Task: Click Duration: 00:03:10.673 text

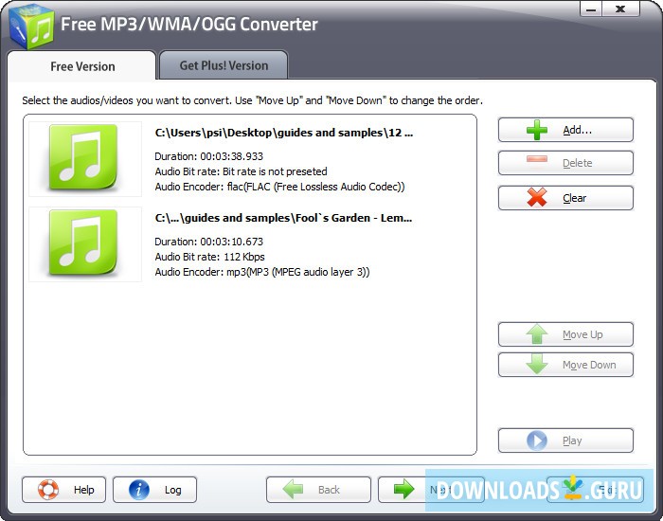Action: 209,242
